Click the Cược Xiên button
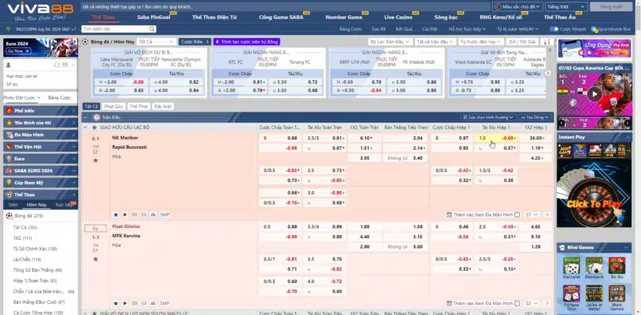Image resolution: width=641 pixels, height=315 pixels. 191,41
